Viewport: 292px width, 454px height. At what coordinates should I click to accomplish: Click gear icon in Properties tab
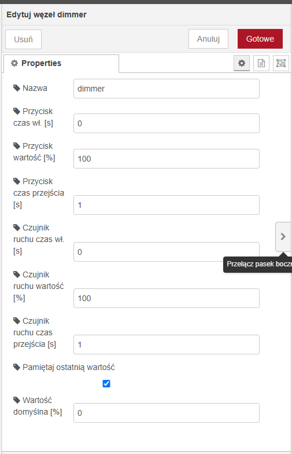pos(14,63)
